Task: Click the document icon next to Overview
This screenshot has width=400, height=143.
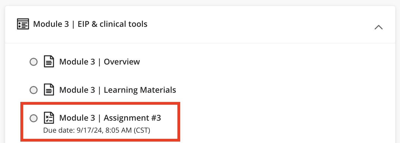Action: tap(49, 62)
